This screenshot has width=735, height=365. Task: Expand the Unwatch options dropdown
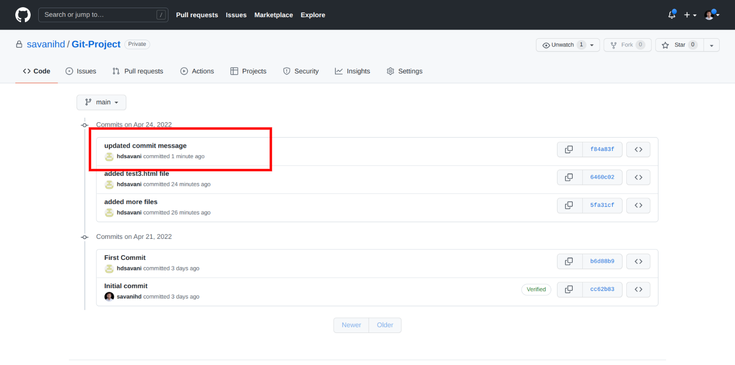coord(592,44)
